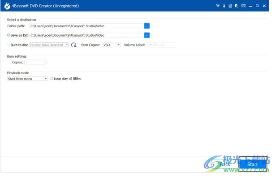
Task: Uncheck the Save as ISO checkbox
Action: (9, 35)
